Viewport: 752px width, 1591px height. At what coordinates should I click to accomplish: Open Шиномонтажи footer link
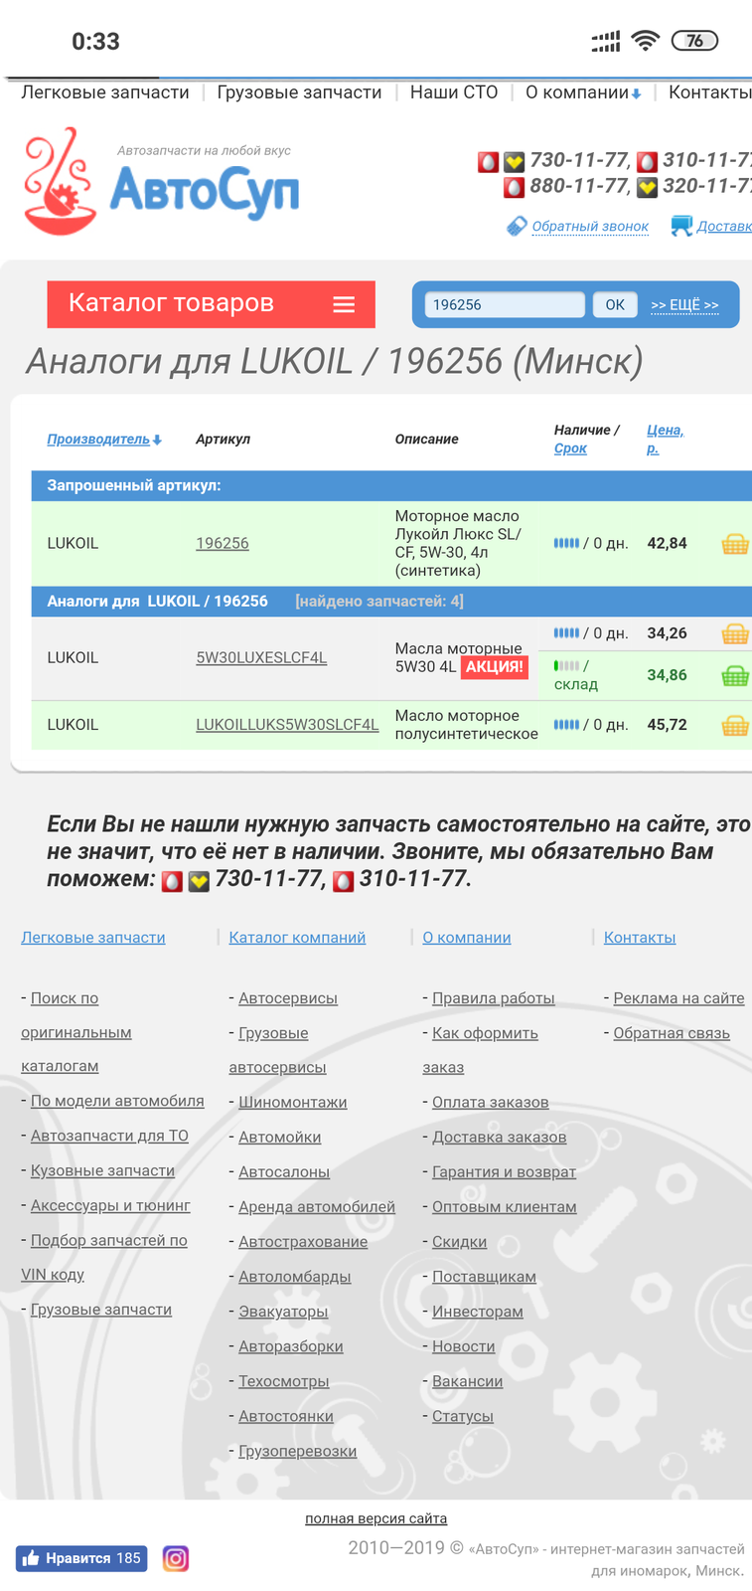[x=293, y=1103]
